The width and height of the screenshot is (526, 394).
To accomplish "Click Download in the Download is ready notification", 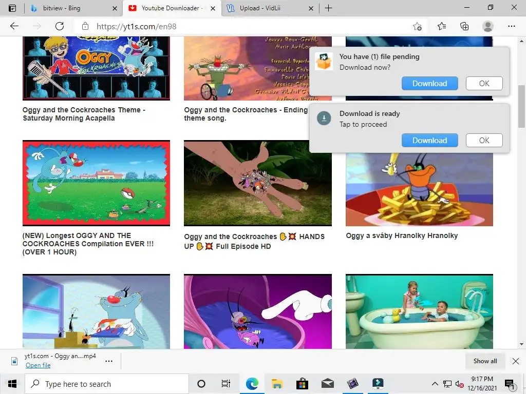I will point(430,141).
